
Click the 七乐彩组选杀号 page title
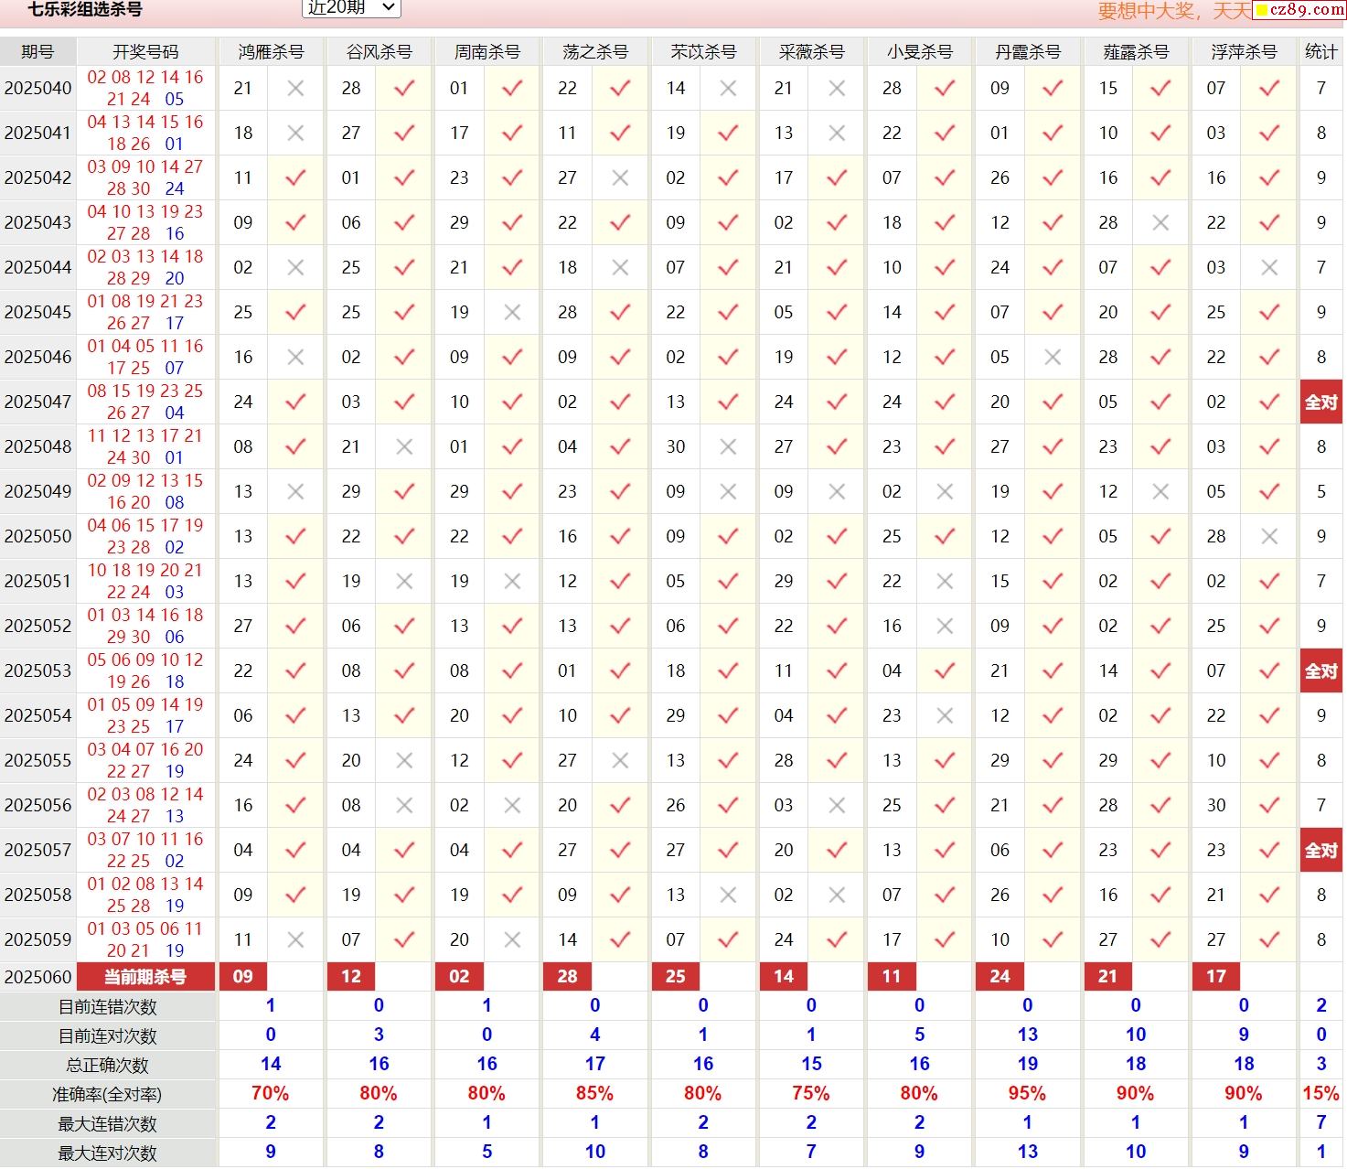pyautogui.click(x=85, y=10)
